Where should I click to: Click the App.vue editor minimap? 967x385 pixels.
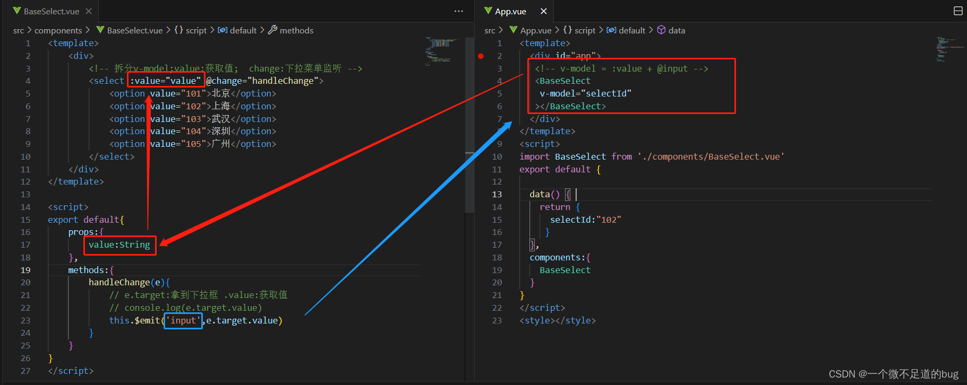(x=949, y=49)
